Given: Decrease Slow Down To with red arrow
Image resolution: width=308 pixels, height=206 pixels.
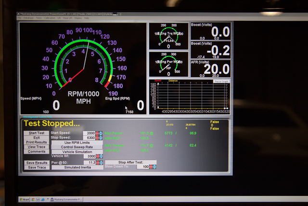Looking at the screenshot, I should (x=151, y=167).
